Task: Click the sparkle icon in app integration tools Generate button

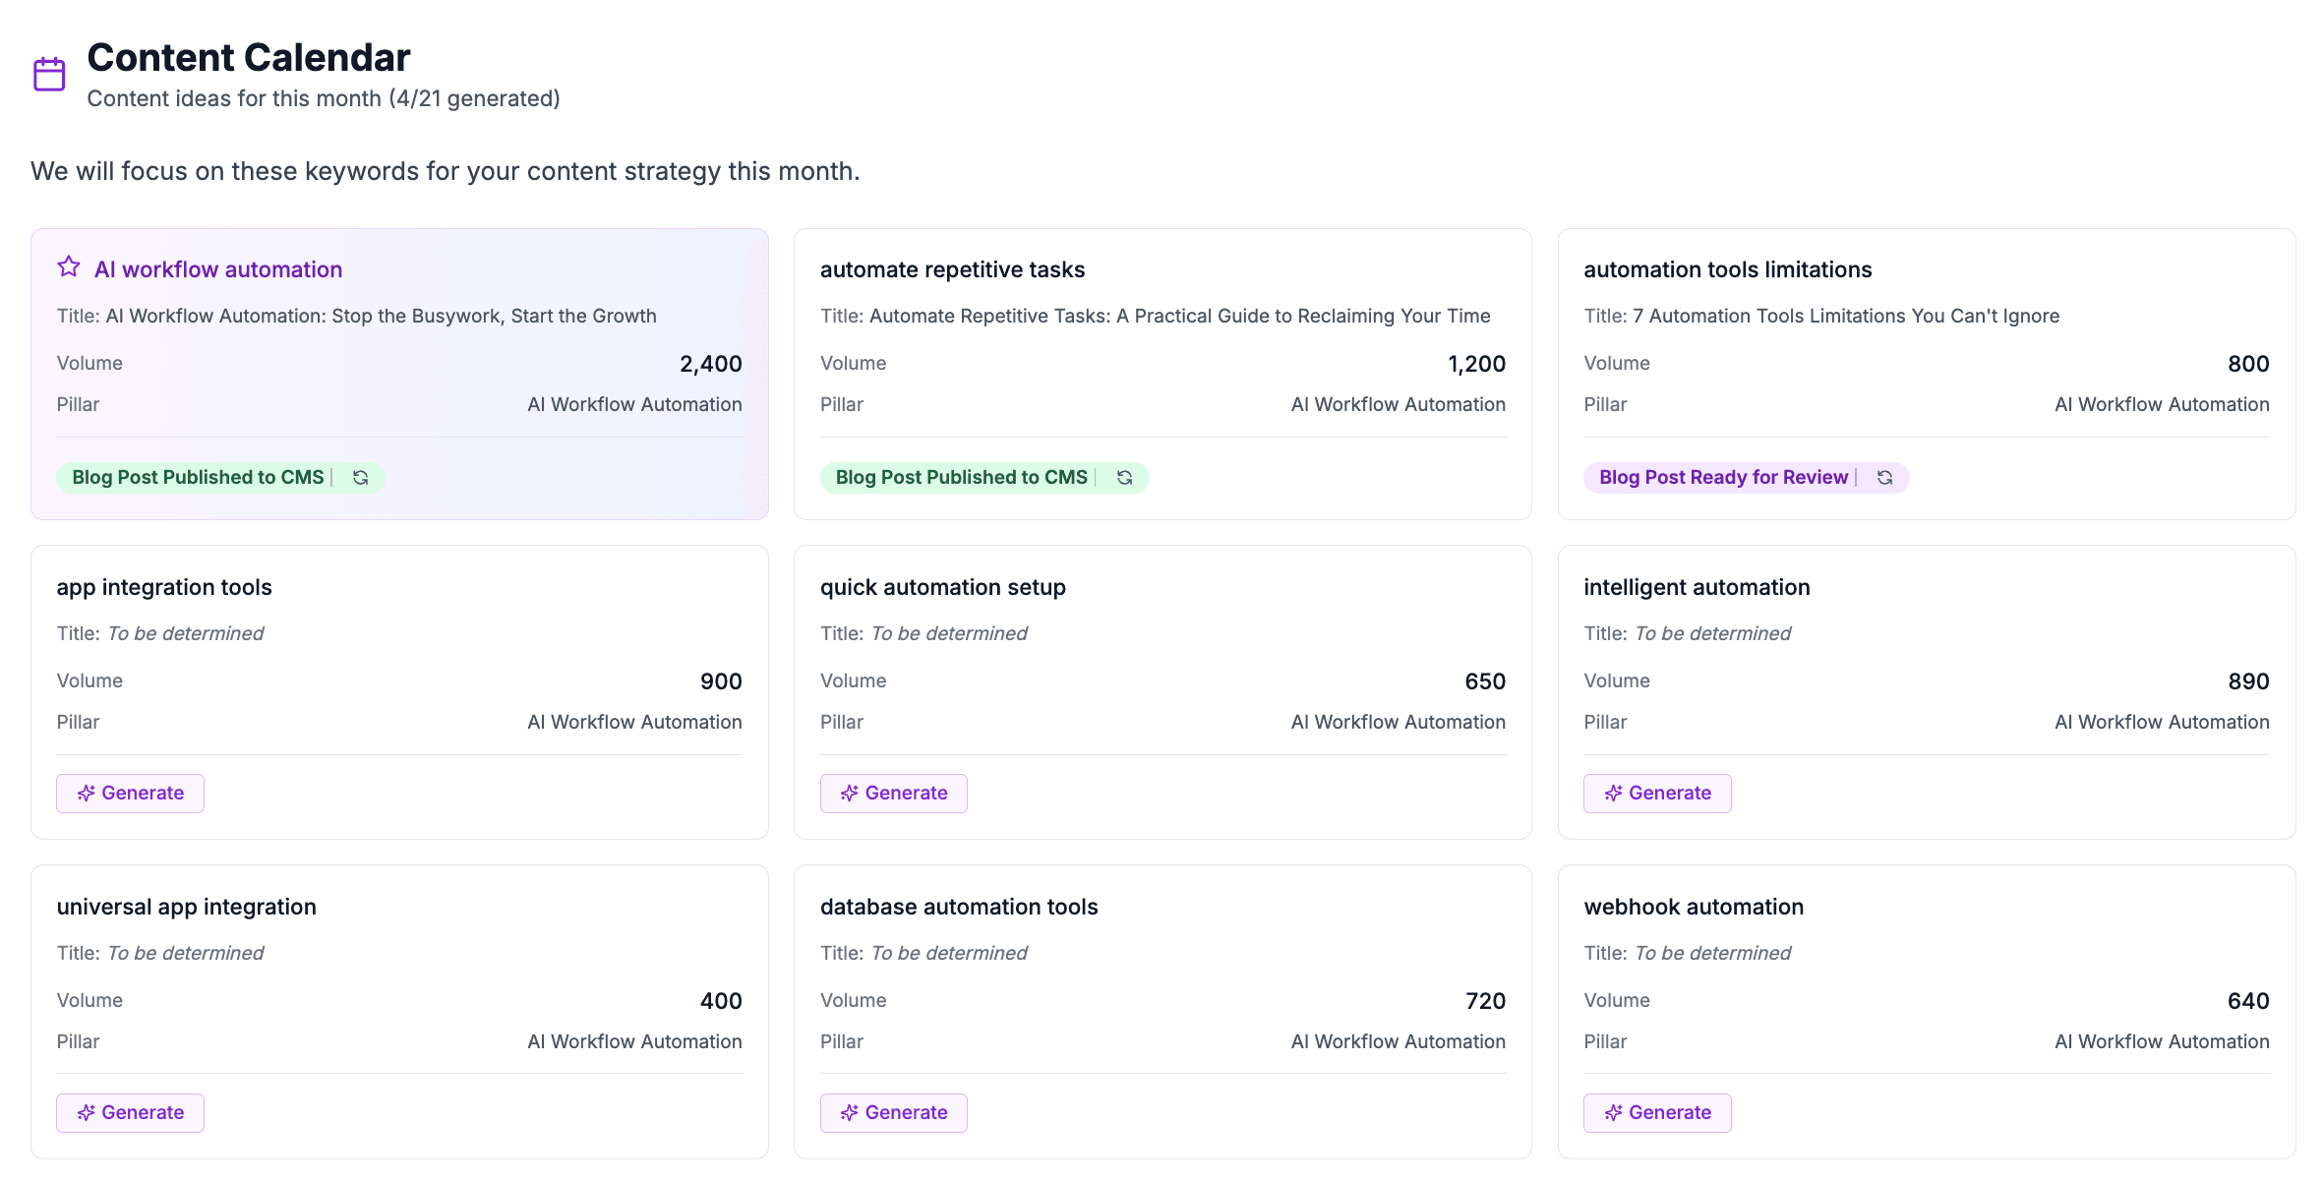Action: coord(86,793)
